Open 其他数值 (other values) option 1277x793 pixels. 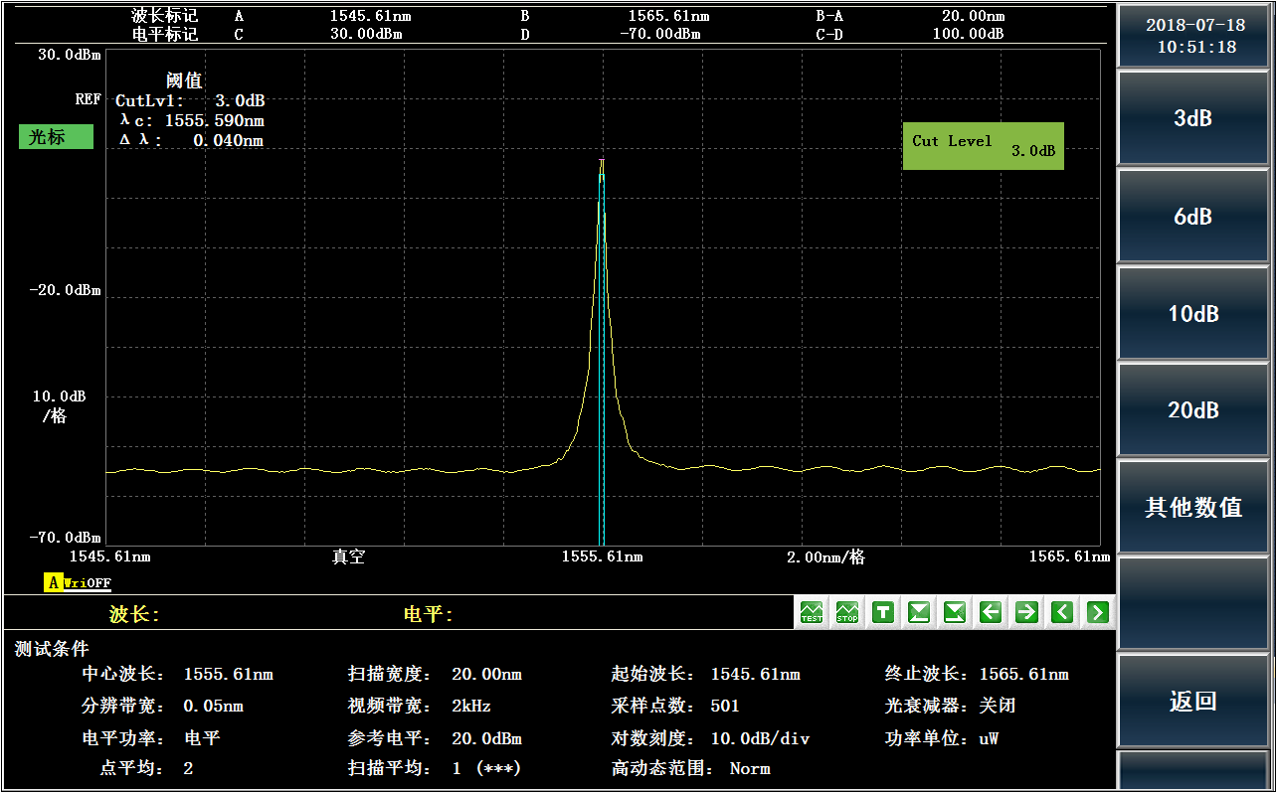point(1192,507)
